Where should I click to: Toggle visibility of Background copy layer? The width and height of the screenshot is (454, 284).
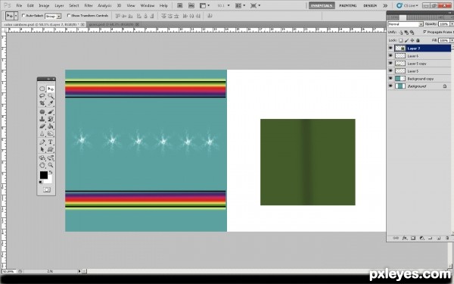[x=390, y=78]
